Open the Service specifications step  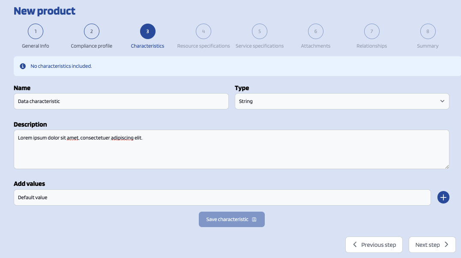point(259,31)
